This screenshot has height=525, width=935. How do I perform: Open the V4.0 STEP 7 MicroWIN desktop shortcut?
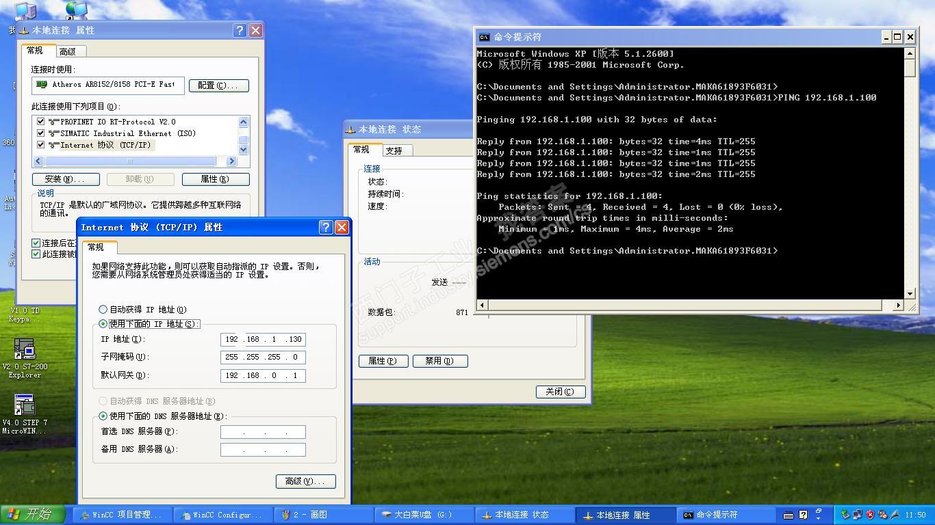click(24, 414)
